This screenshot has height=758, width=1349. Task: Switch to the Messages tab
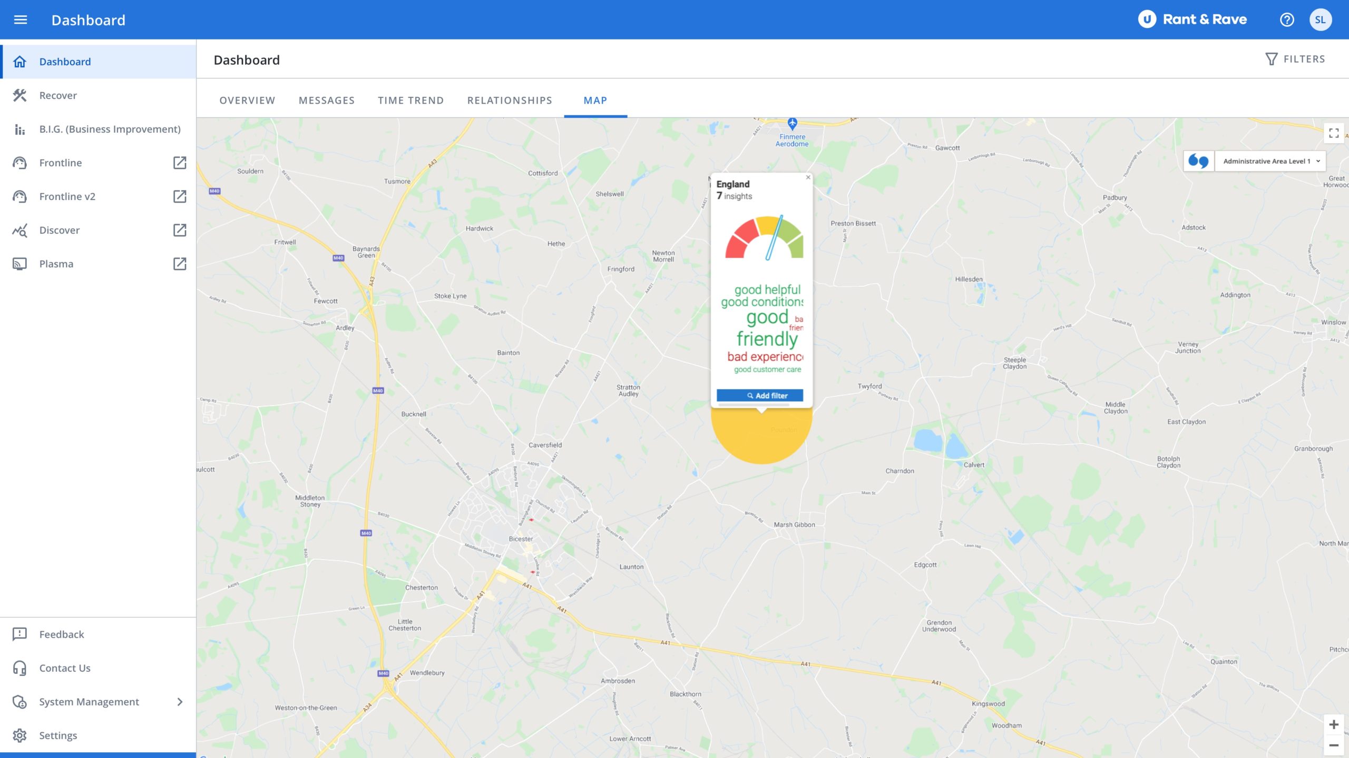(327, 100)
